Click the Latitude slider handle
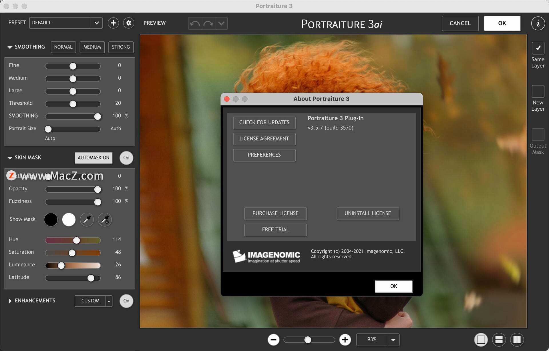The height and width of the screenshot is (351, 549). pyautogui.click(x=91, y=278)
